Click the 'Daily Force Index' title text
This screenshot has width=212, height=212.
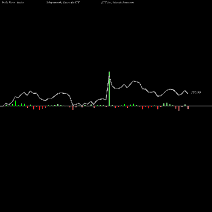pyautogui.click(x=13, y=3)
